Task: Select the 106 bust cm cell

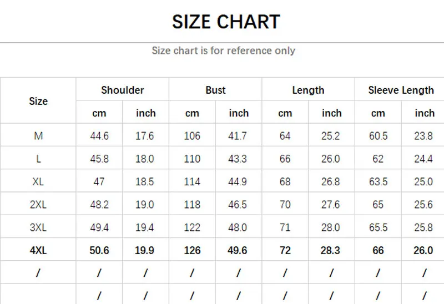Action: click(x=192, y=136)
